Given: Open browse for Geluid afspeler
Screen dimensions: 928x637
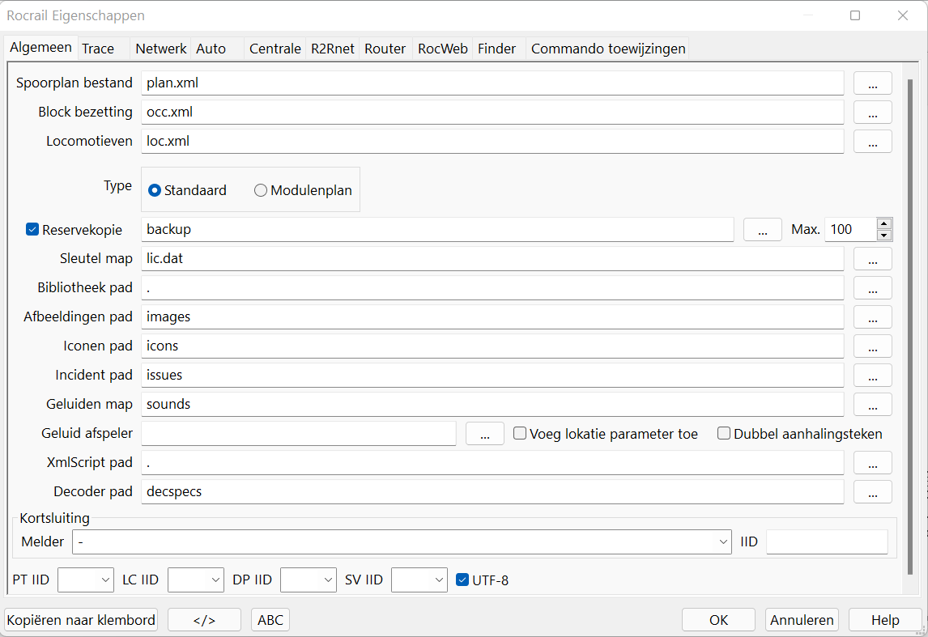Looking at the screenshot, I should pyautogui.click(x=485, y=434).
